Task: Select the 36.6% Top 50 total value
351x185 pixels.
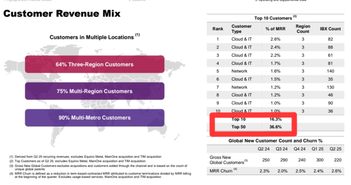Action: 275,127
